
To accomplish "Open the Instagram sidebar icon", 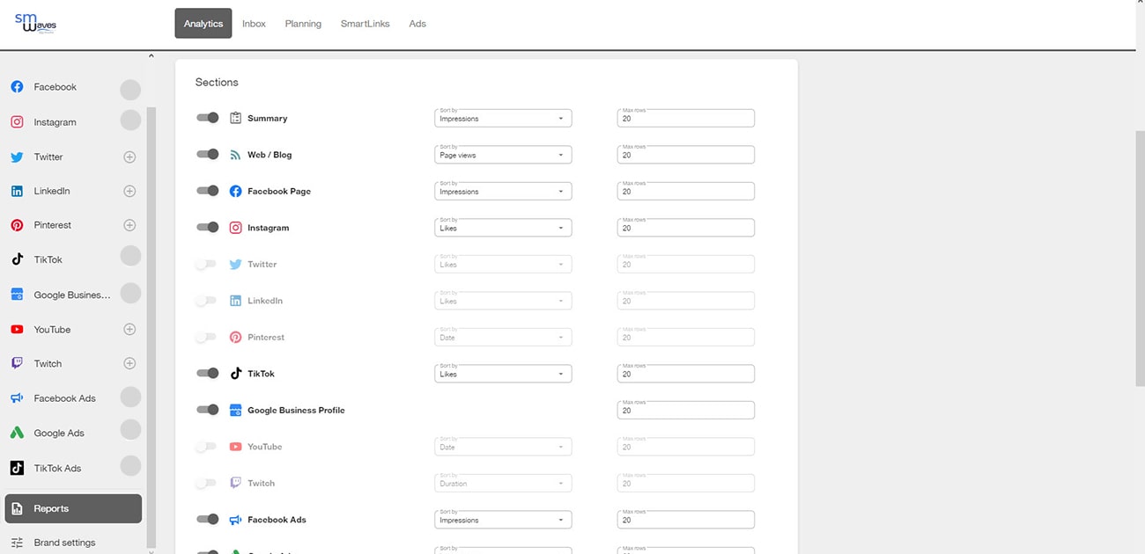I will pos(17,122).
